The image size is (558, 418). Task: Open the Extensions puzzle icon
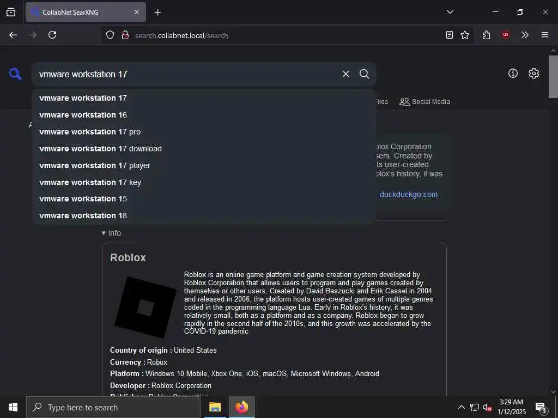487,35
